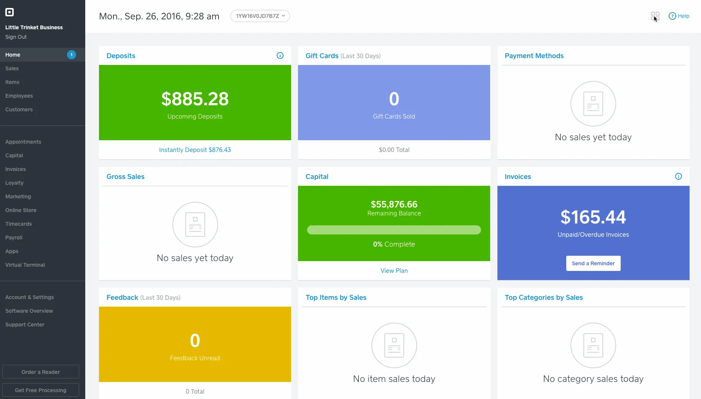
Task: Click the Payment Methods card title
Action: 534,56
